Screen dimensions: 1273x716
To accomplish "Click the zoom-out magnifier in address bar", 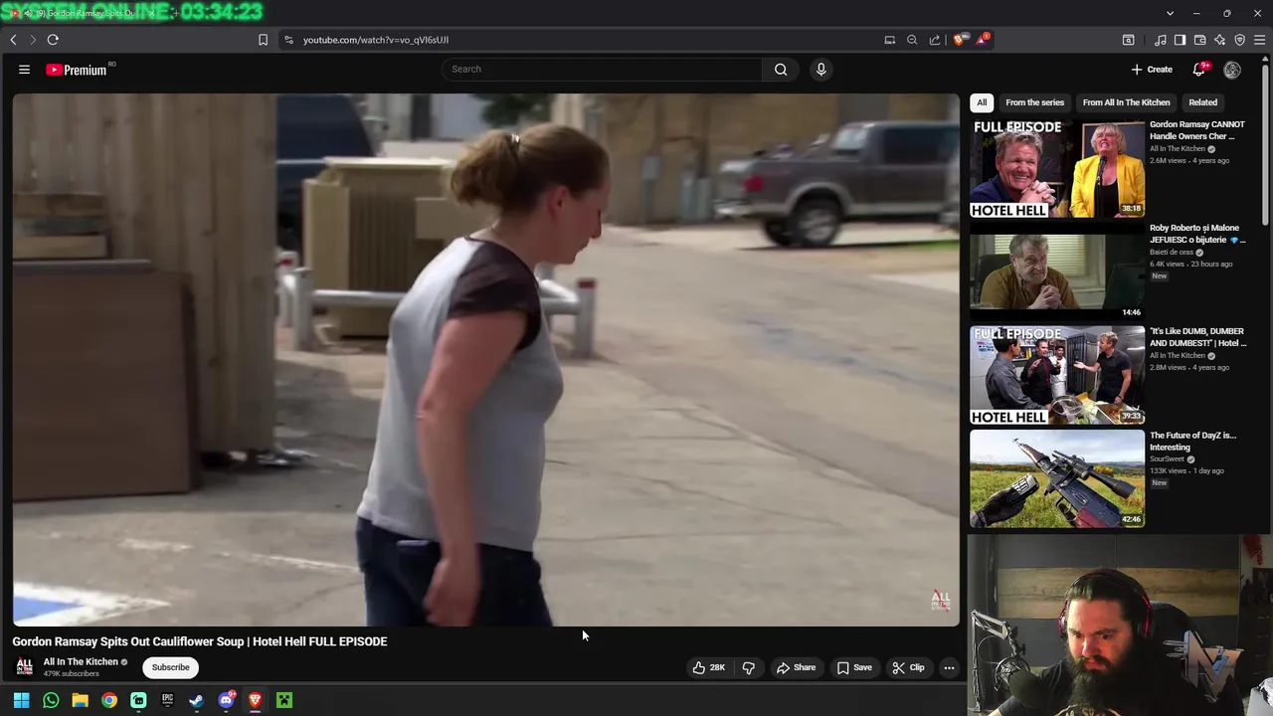I will coord(912,40).
